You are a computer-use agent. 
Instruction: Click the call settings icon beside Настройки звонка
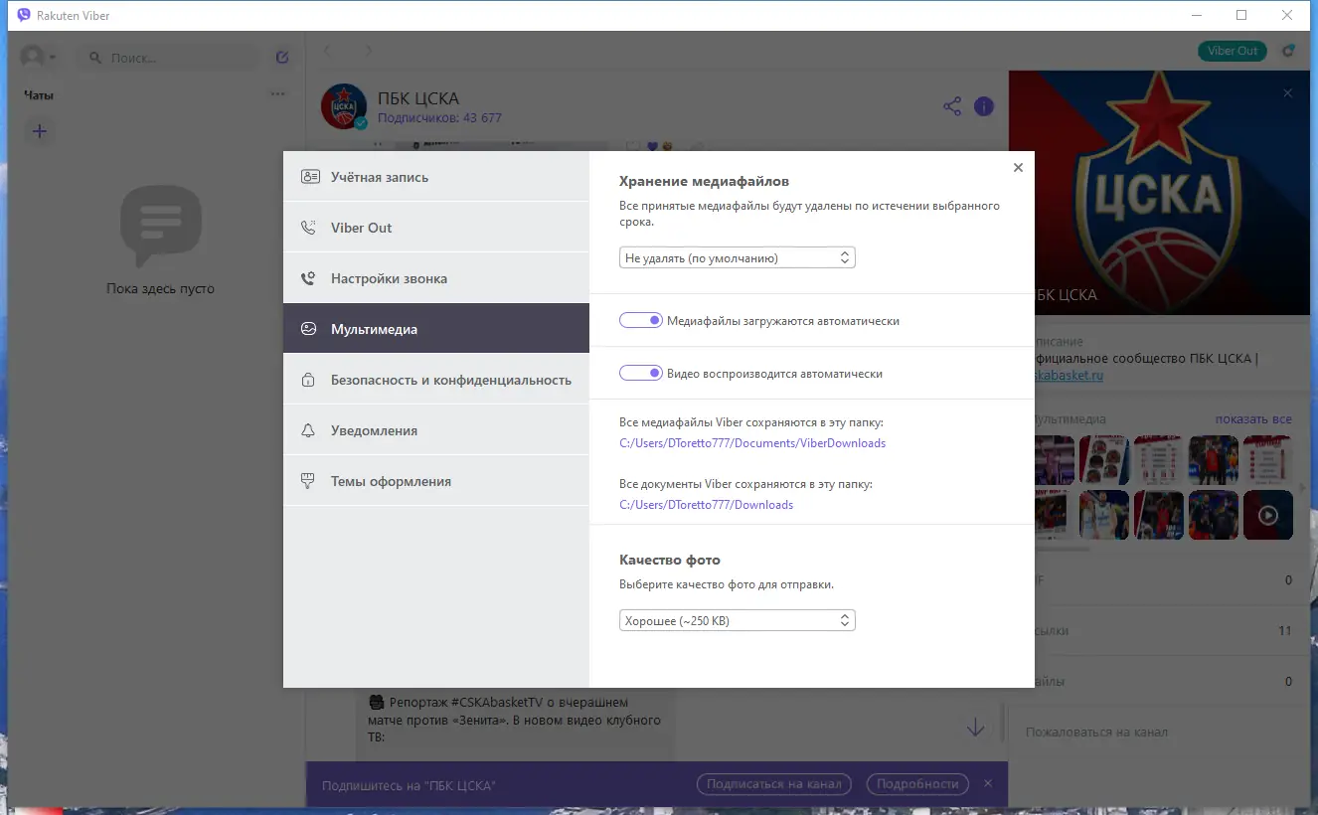pos(309,278)
